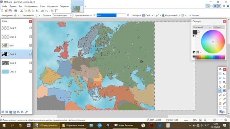The height and width of the screenshot is (129, 230).
Task: Toggle visibility of top Слой 2 layer
Action: pyautogui.click(x=31, y=28)
